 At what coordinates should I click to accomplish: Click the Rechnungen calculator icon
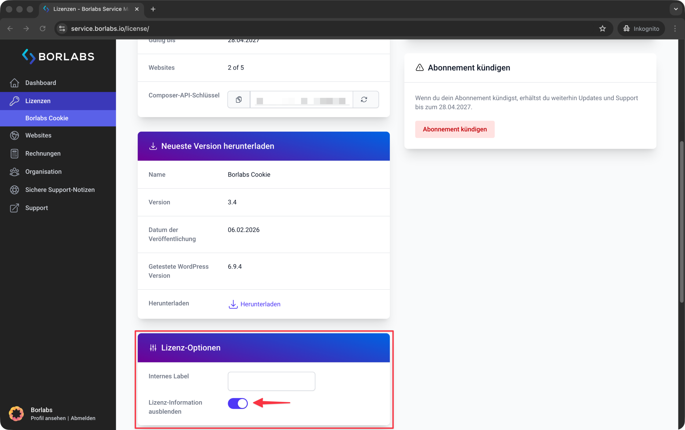(14, 154)
